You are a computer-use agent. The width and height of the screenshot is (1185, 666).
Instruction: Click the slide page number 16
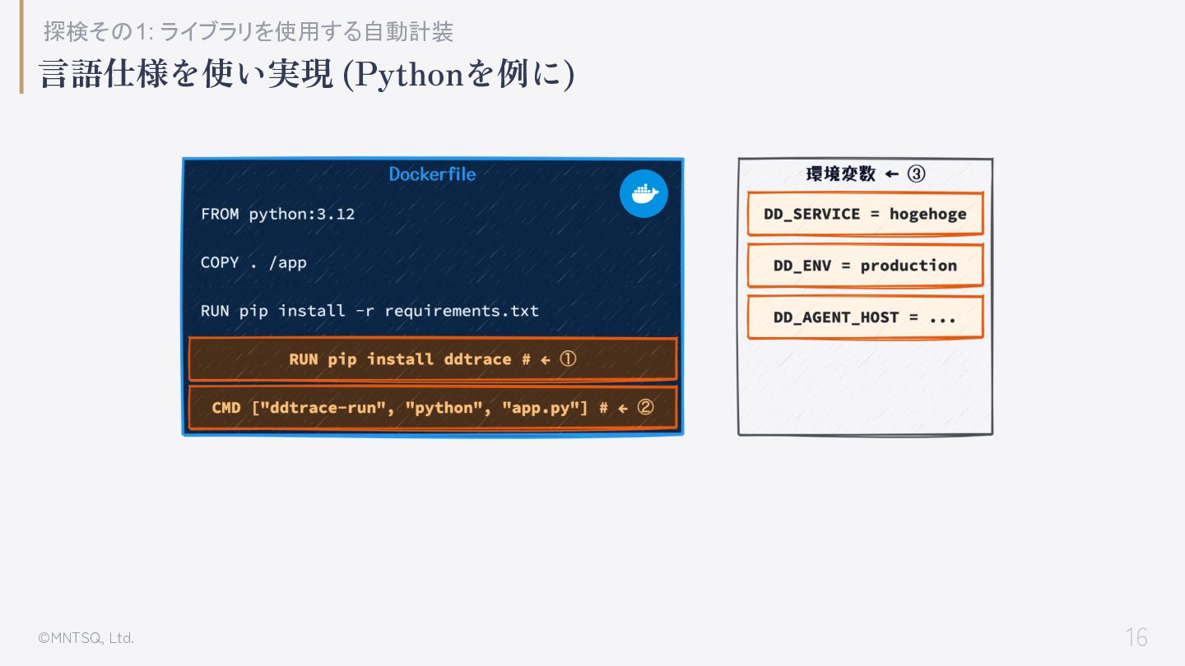click(1136, 637)
